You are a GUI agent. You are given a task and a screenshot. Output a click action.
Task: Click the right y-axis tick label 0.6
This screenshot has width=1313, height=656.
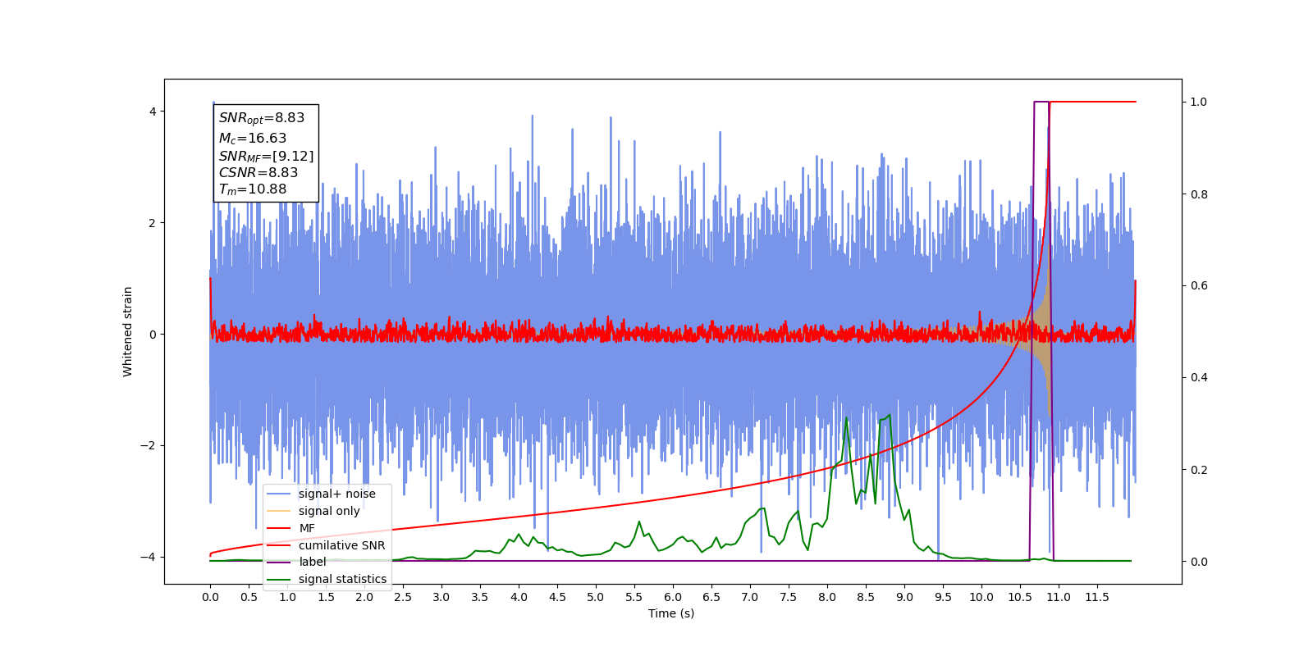click(x=1199, y=286)
